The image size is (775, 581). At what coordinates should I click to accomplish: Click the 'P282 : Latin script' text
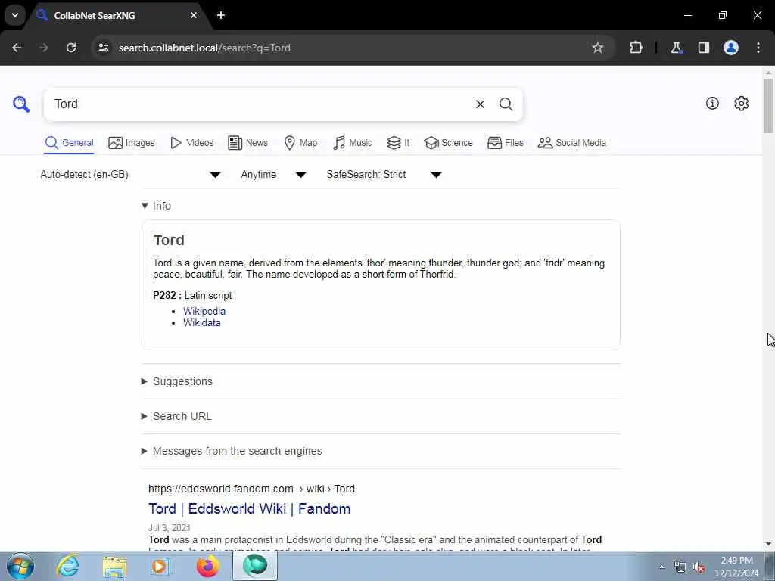click(x=192, y=296)
